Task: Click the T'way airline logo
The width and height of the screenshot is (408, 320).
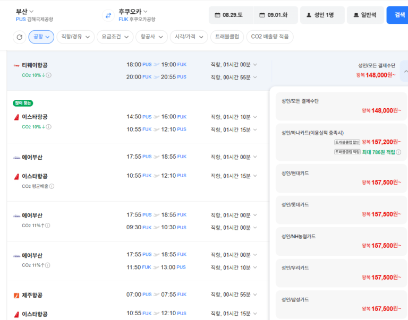Action: coord(16,65)
